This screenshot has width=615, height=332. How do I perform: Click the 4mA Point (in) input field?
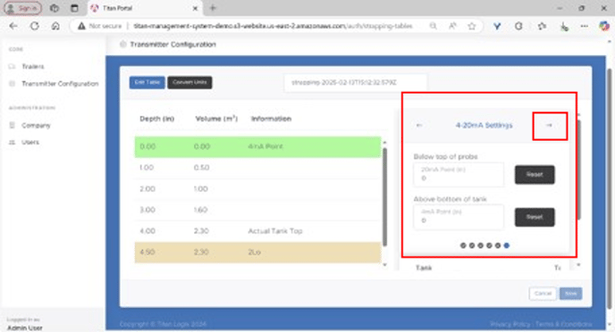(458, 217)
